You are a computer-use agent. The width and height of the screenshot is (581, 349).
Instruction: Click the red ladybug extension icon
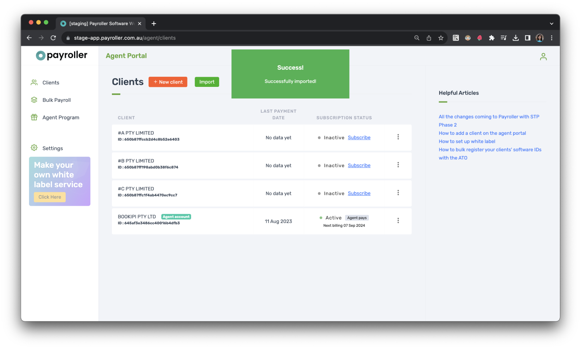tap(480, 38)
